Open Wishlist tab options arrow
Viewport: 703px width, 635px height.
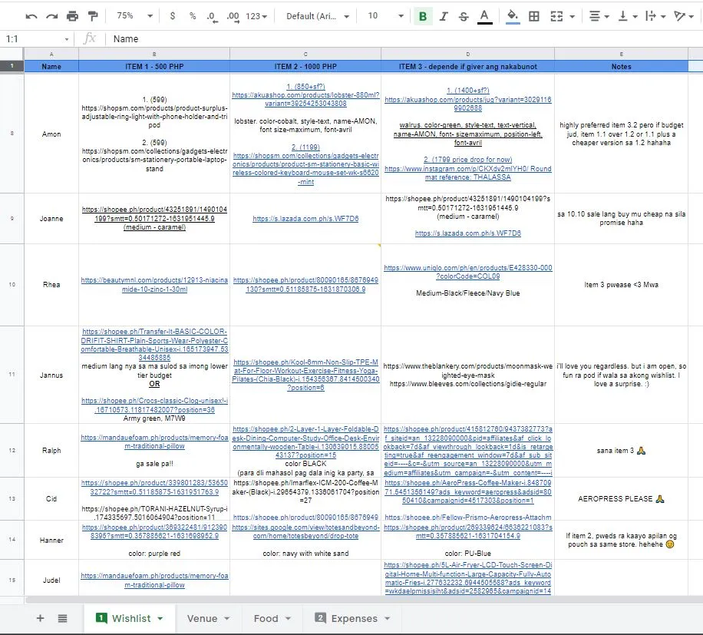[160, 618]
